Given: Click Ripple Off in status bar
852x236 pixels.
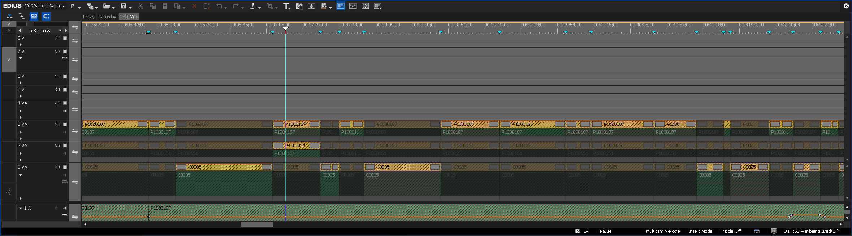Looking at the screenshot, I should point(731,231).
